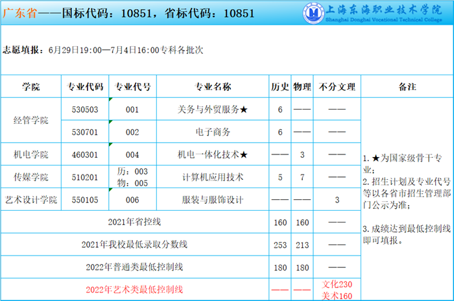Click the 机电一体化技术★ cell
The image size is (454, 301).
(213, 154)
